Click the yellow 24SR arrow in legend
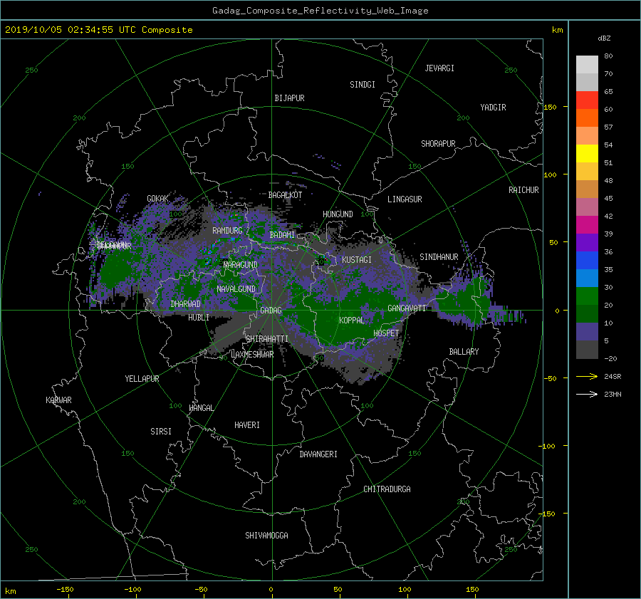 [587, 377]
